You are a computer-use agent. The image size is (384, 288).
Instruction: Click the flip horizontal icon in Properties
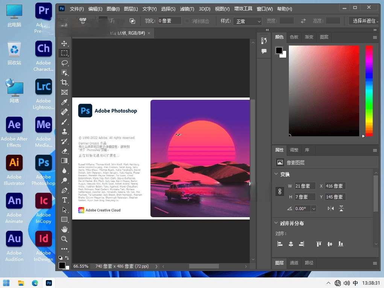click(331, 208)
